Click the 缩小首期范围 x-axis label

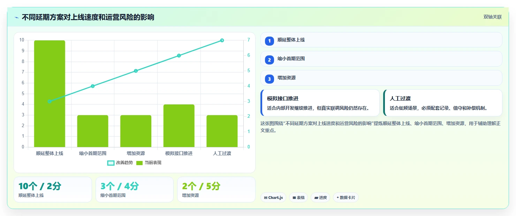[93, 153]
